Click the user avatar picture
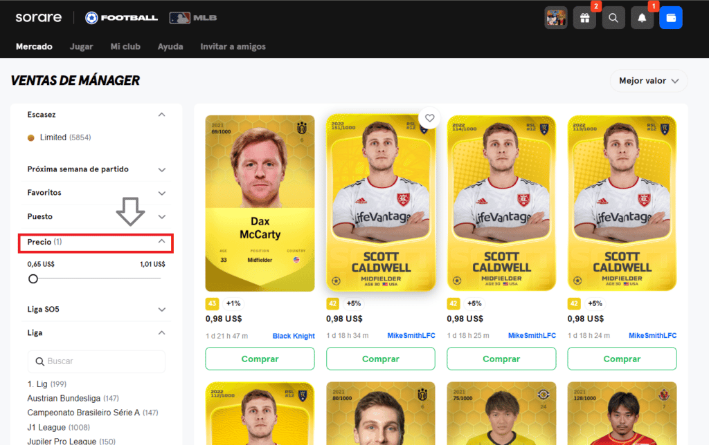709x445 pixels. click(x=556, y=18)
